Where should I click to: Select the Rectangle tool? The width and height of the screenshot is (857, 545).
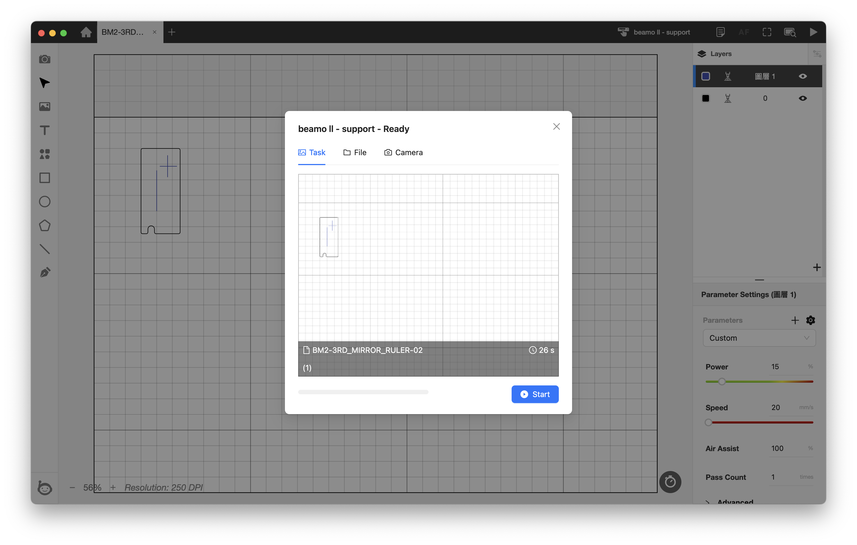point(44,178)
